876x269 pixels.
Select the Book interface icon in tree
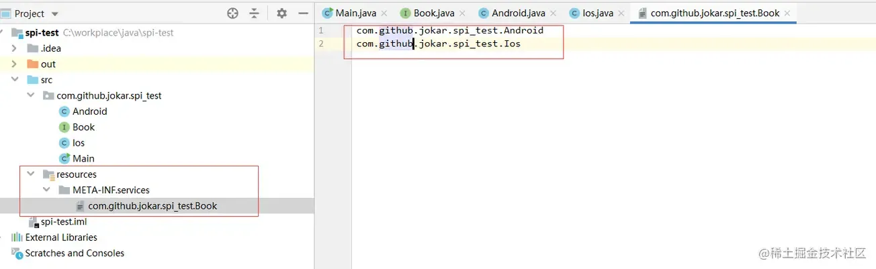coord(64,127)
